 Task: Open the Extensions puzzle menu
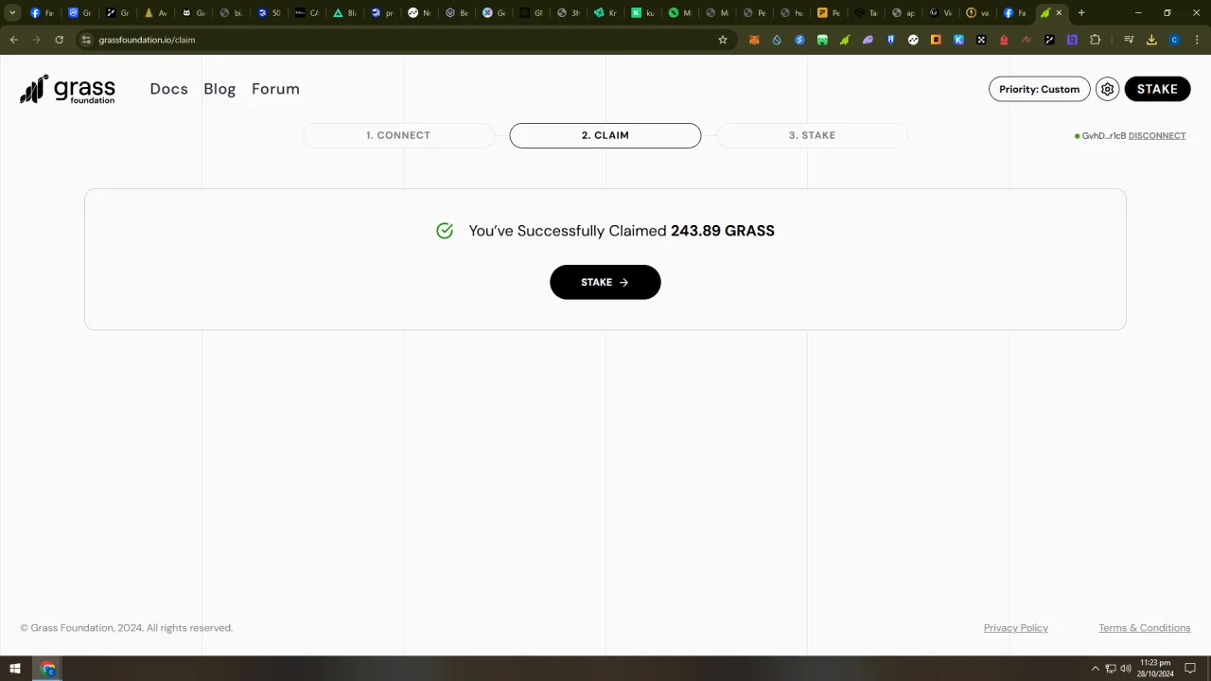1095,40
